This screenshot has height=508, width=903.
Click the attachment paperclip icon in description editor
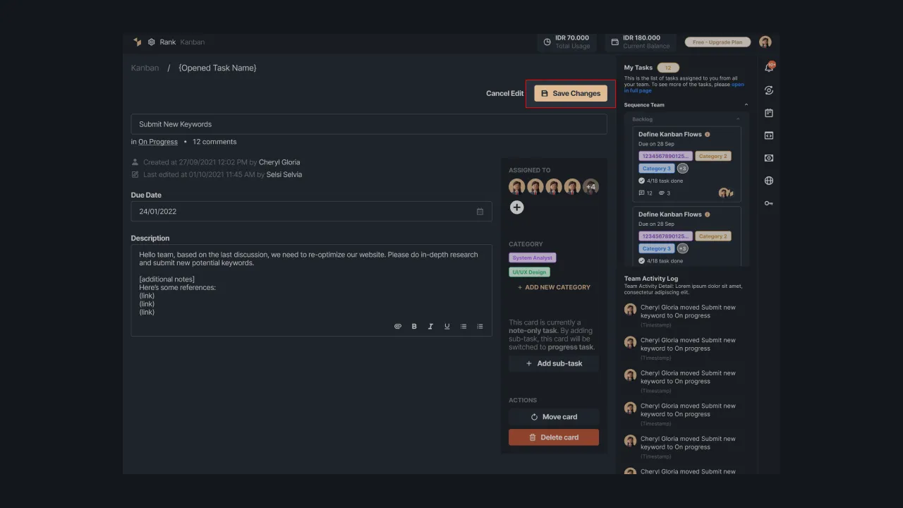(x=398, y=326)
